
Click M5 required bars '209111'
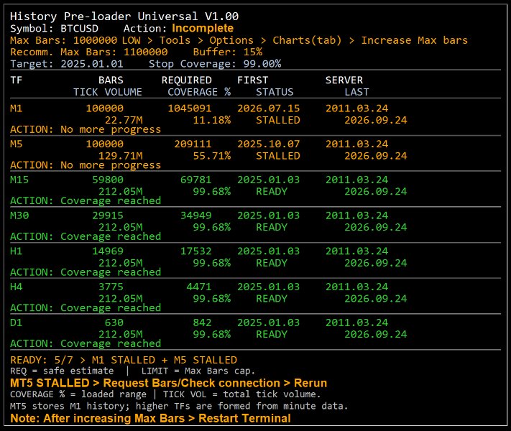[x=193, y=144]
